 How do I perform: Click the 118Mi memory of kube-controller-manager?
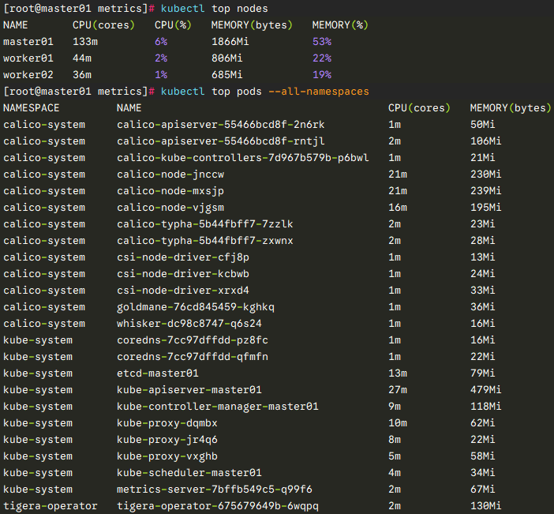point(486,407)
